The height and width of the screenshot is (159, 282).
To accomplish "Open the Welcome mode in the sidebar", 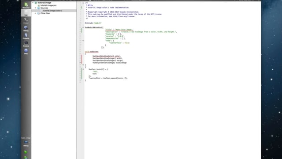I will pyautogui.click(x=26, y=5).
